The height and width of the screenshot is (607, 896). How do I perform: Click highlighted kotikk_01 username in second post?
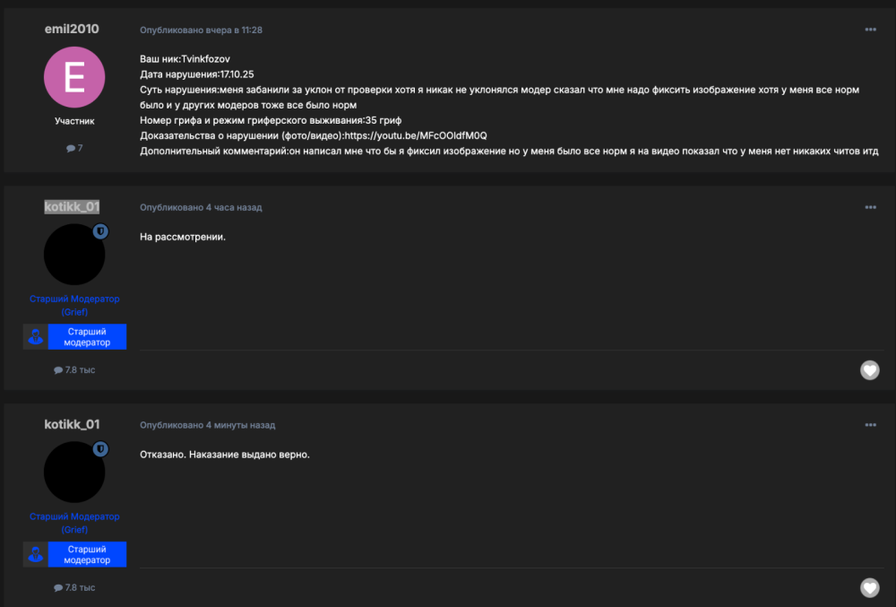pyautogui.click(x=72, y=207)
